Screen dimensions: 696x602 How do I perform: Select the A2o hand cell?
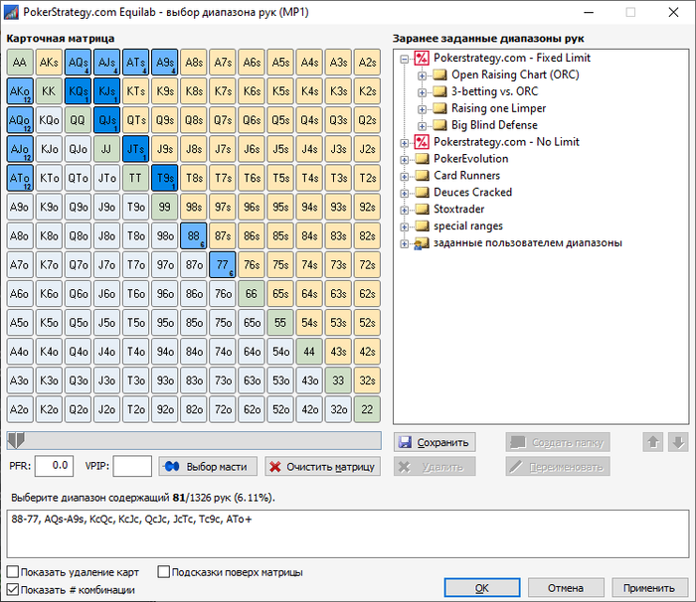(x=20, y=409)
